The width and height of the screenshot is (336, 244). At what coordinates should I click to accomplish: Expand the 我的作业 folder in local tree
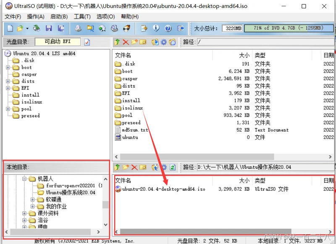[33, 206]
